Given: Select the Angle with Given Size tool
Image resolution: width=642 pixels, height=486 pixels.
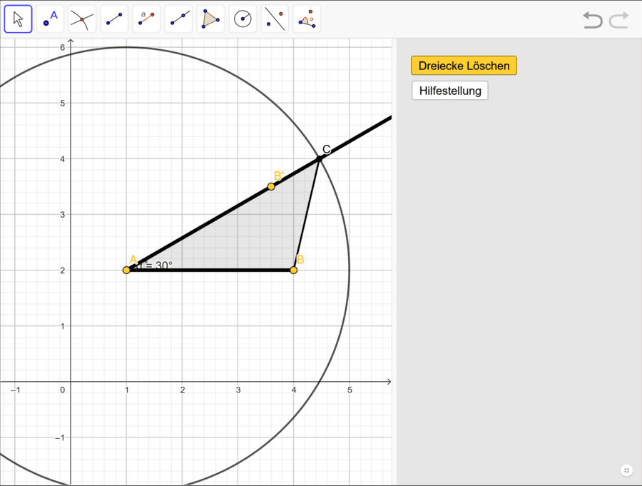Looking at the screenshot, I should pyautogui.click(x=307, y=19).
